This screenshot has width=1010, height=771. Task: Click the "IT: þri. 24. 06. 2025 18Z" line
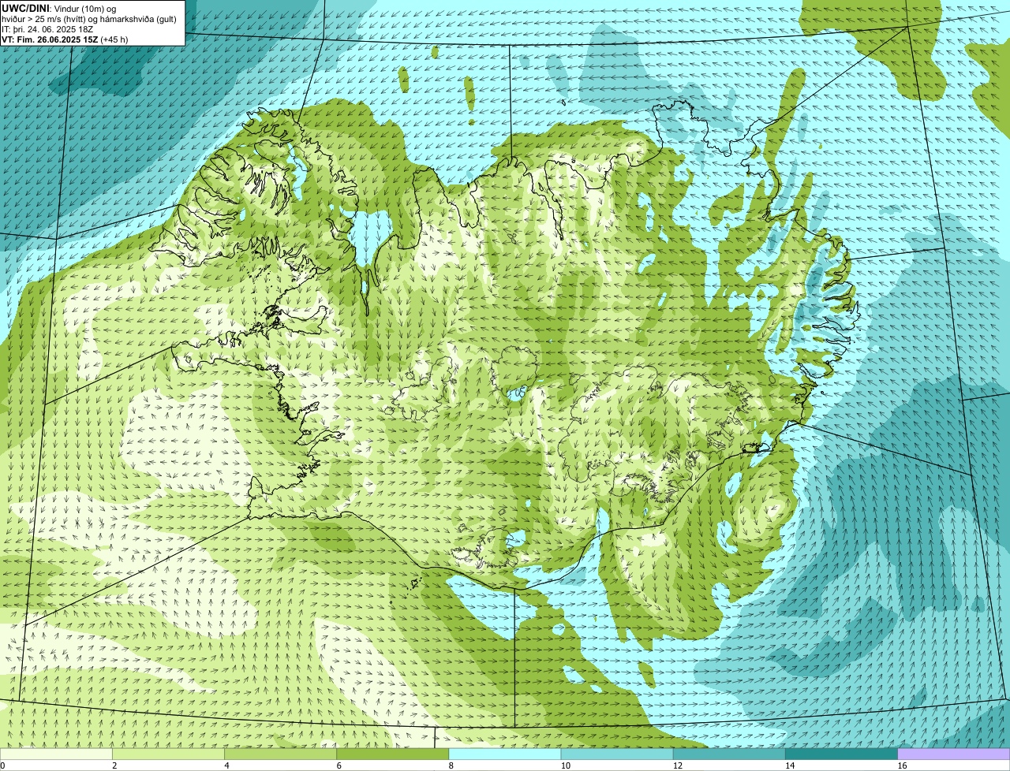coord(47,28)
